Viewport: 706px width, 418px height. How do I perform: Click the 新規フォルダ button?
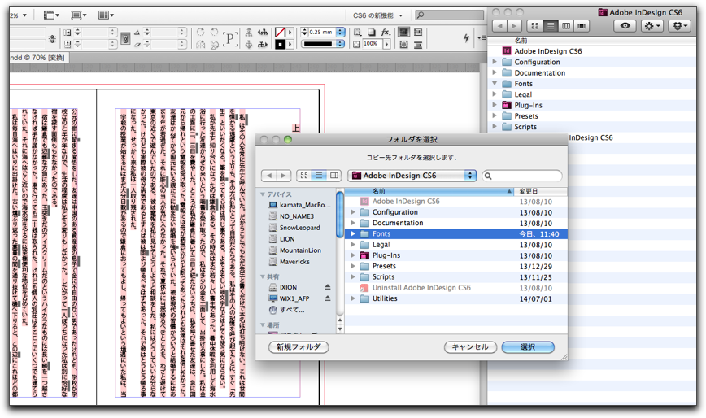[299, 347]
